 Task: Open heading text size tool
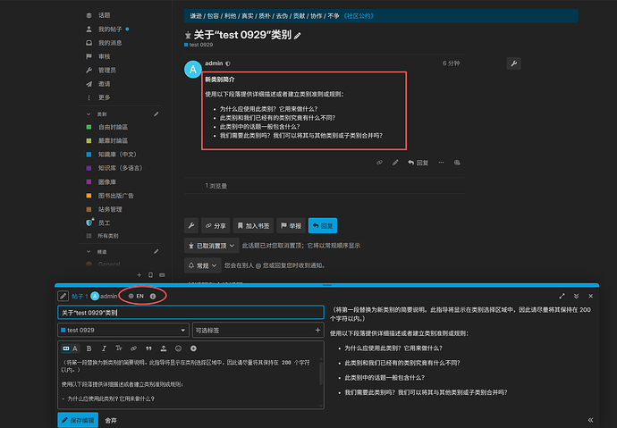point(118,348)
